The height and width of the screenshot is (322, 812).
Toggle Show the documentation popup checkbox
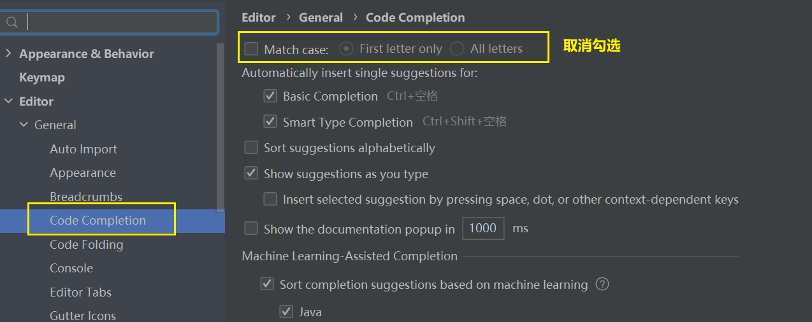(251, 228)
